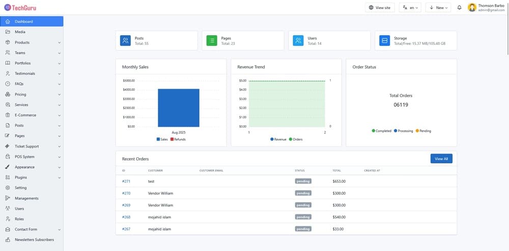Open the en language dropdown
This screenshot has height=251, width=509.
[410, 8]
